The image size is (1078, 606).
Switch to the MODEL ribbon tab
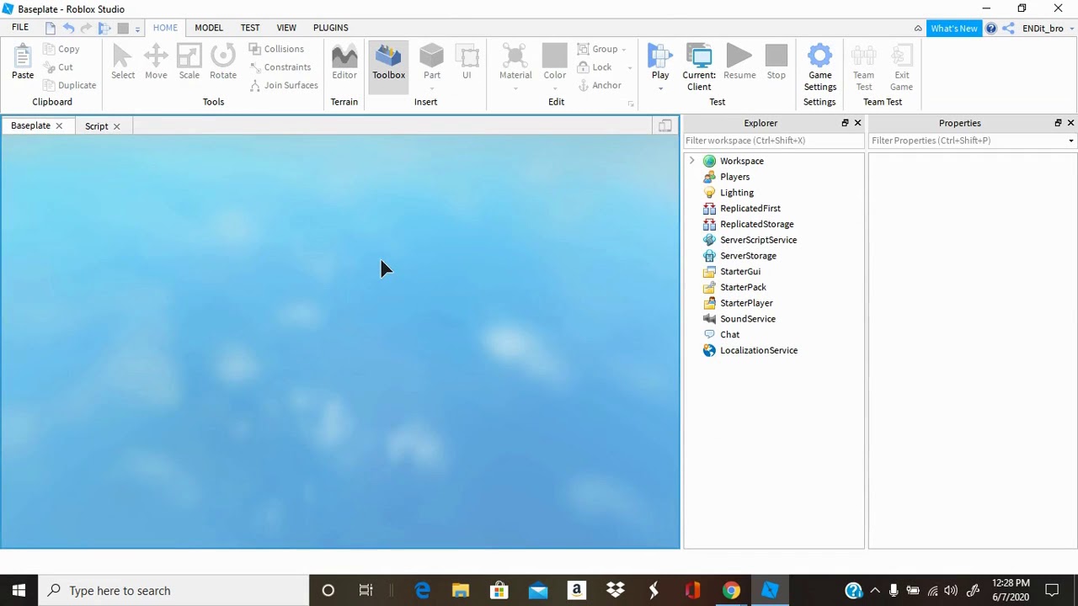(x=209, y=28)
